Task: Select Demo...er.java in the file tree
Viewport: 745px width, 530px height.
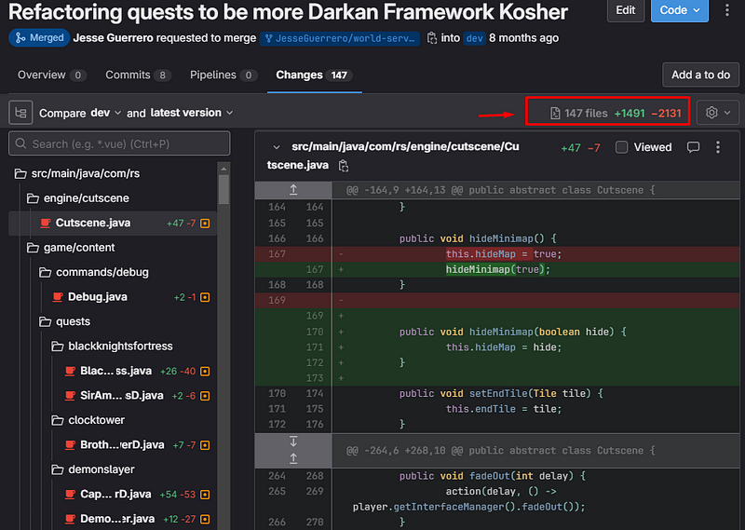Action: pos(113,520)
